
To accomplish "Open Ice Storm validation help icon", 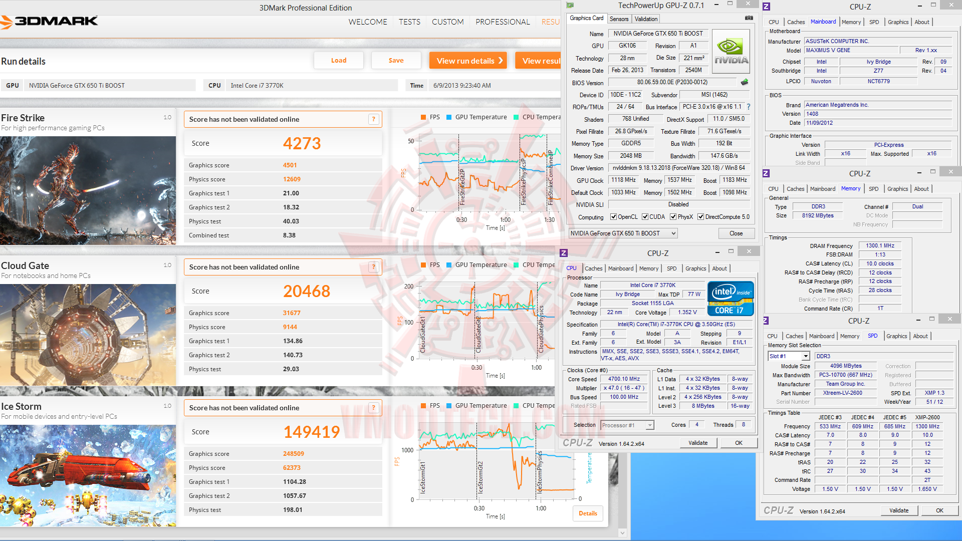I will pos(373,408).
